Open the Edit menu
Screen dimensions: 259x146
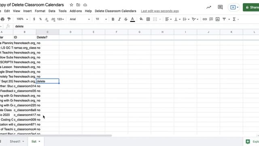7,11
